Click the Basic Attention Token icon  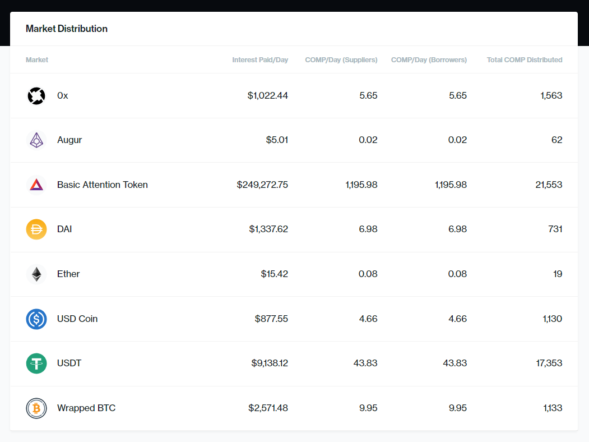pos(36,185)
